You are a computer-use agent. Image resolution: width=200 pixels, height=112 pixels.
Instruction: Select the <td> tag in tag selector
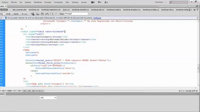coord(19,91)
